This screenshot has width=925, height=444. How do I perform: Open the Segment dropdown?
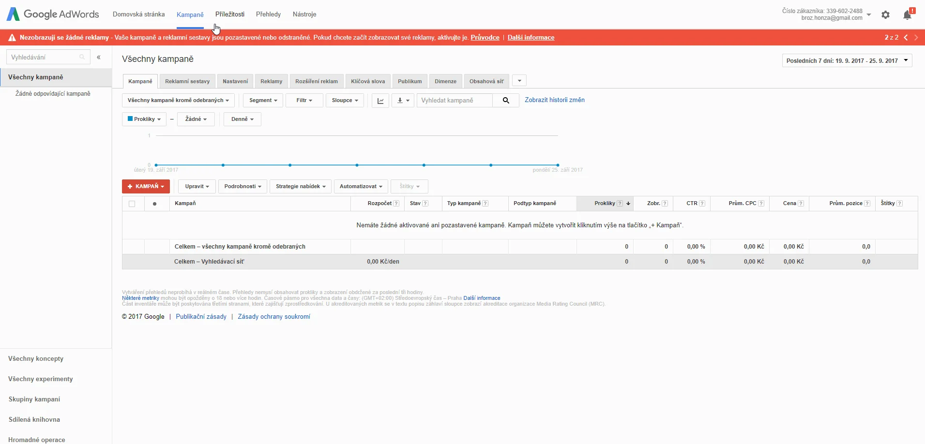point(263,101)
